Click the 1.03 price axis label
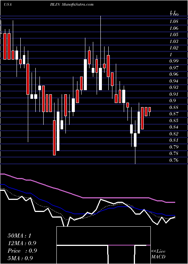Image resolution: width=188 pixels, height=264 pixels. click(174, 41)
